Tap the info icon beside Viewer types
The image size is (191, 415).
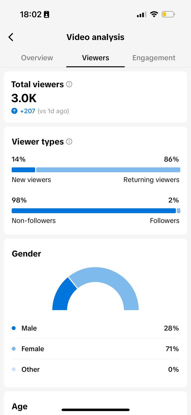click(69, 142)
